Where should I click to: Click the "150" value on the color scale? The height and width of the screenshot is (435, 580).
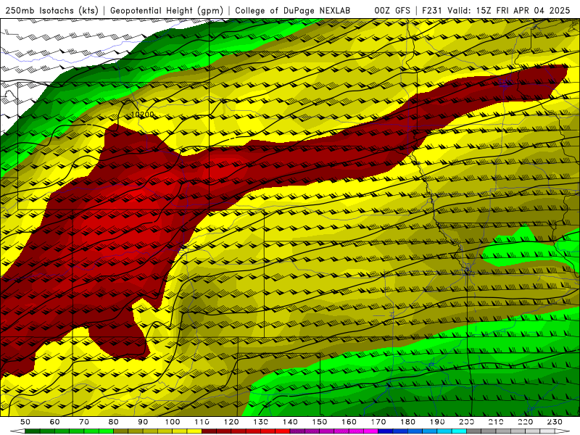click(x=320, y=422)
